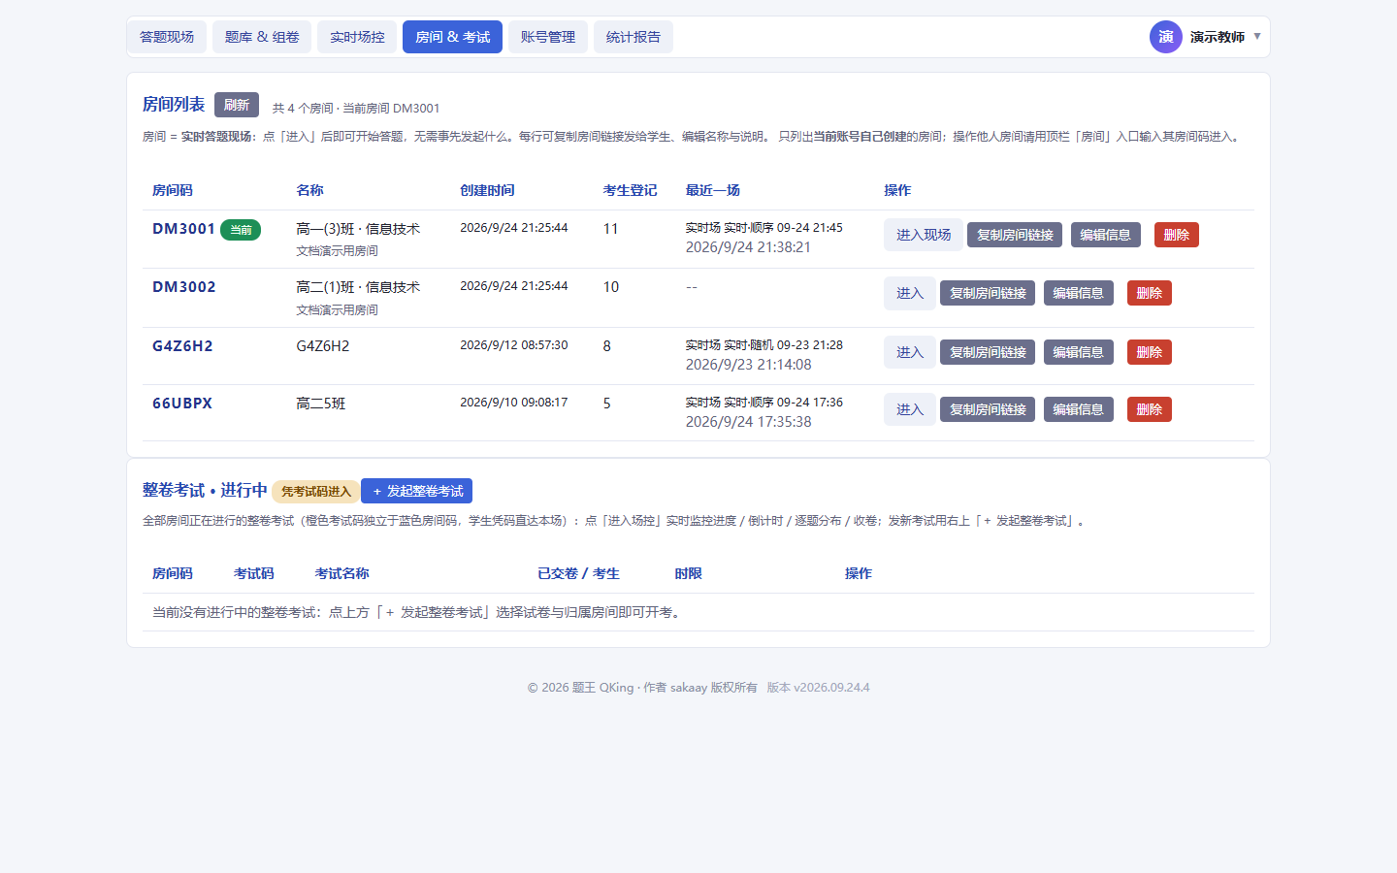Click room code 66UBPX
This screenshot has width=1397, height=873.
[182, 404]
